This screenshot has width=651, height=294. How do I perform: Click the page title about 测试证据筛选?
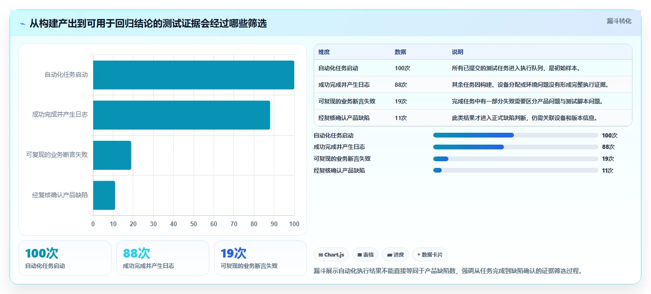point(148,23)
